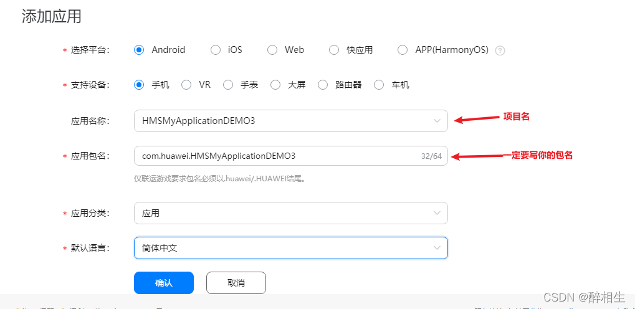Select 手表 device radio button
635x309 pixels.
(x=228, y=85)
